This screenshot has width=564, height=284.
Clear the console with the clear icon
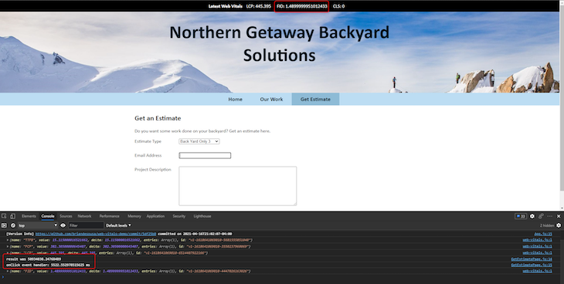coord(12,225)
